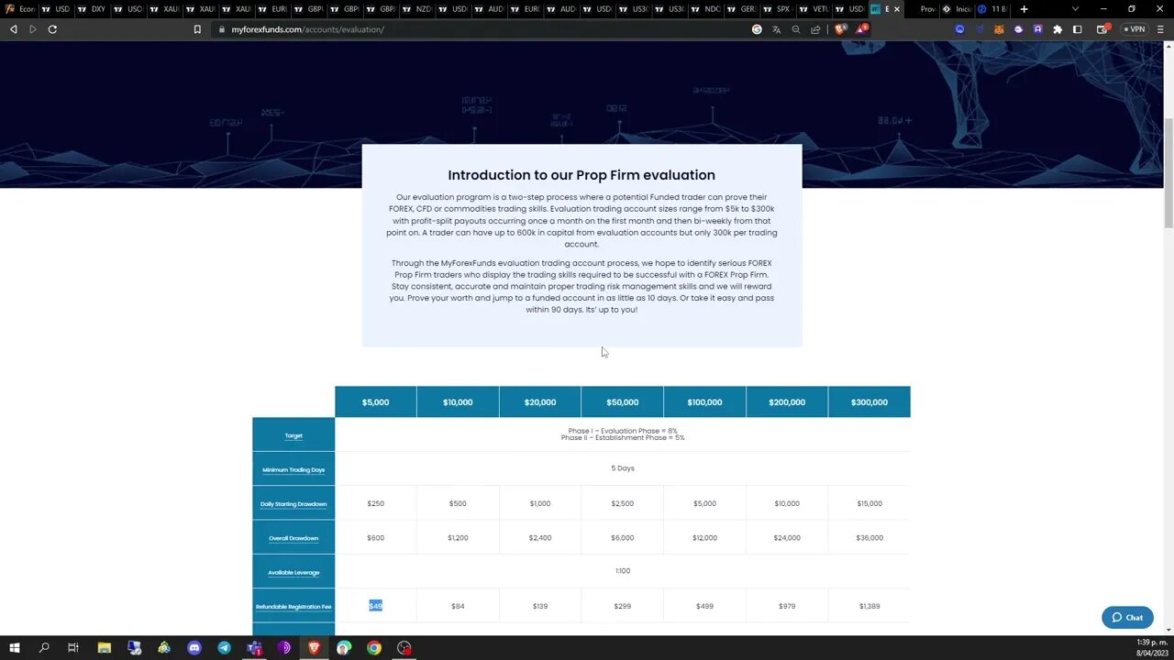1174x660 pixels.
Task: Open Brave Shields lion icon
Action: click(840, 29)
